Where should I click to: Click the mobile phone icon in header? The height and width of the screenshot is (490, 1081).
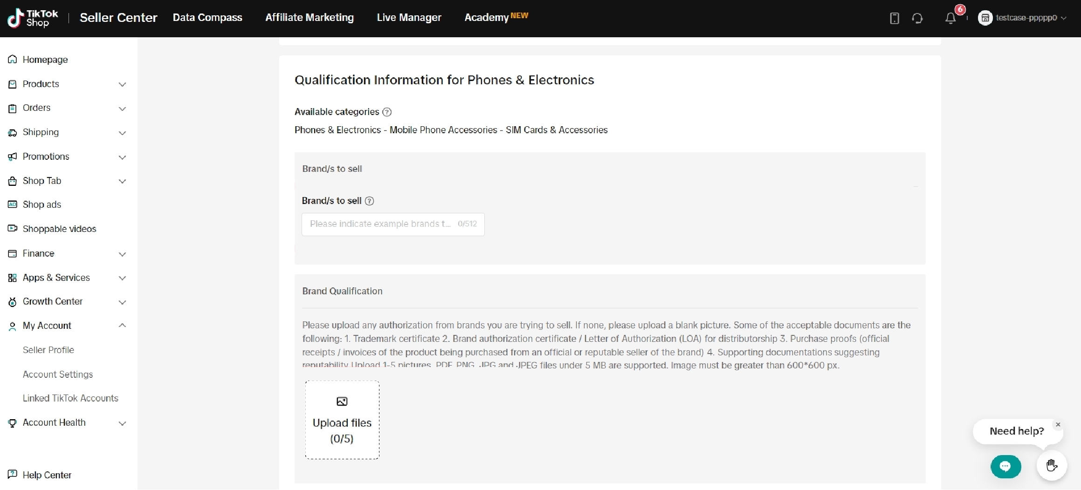coord(894,18)
